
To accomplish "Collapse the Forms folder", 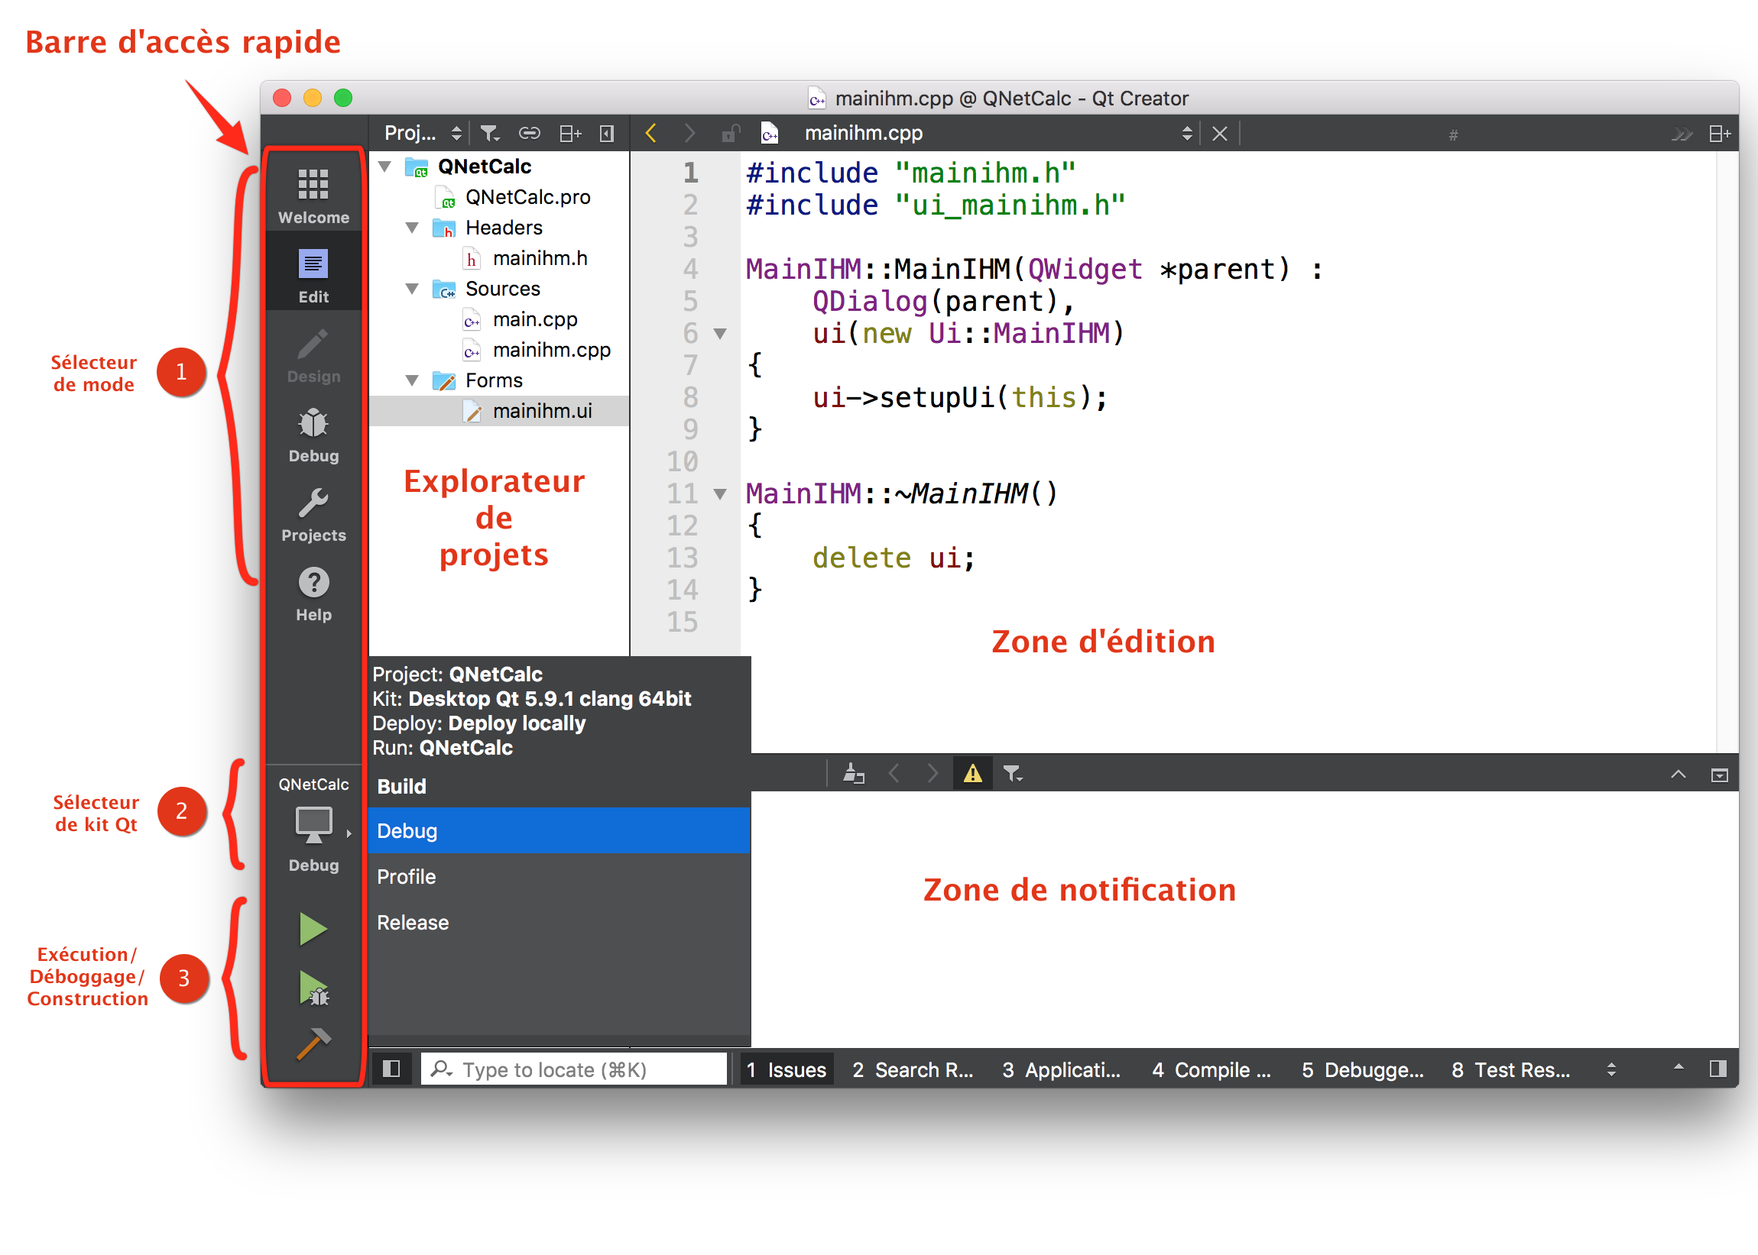I will 413,380.
